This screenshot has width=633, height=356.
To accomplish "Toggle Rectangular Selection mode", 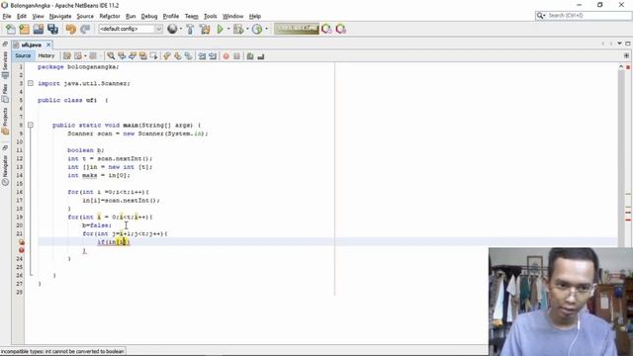I will tap(154, 56).
